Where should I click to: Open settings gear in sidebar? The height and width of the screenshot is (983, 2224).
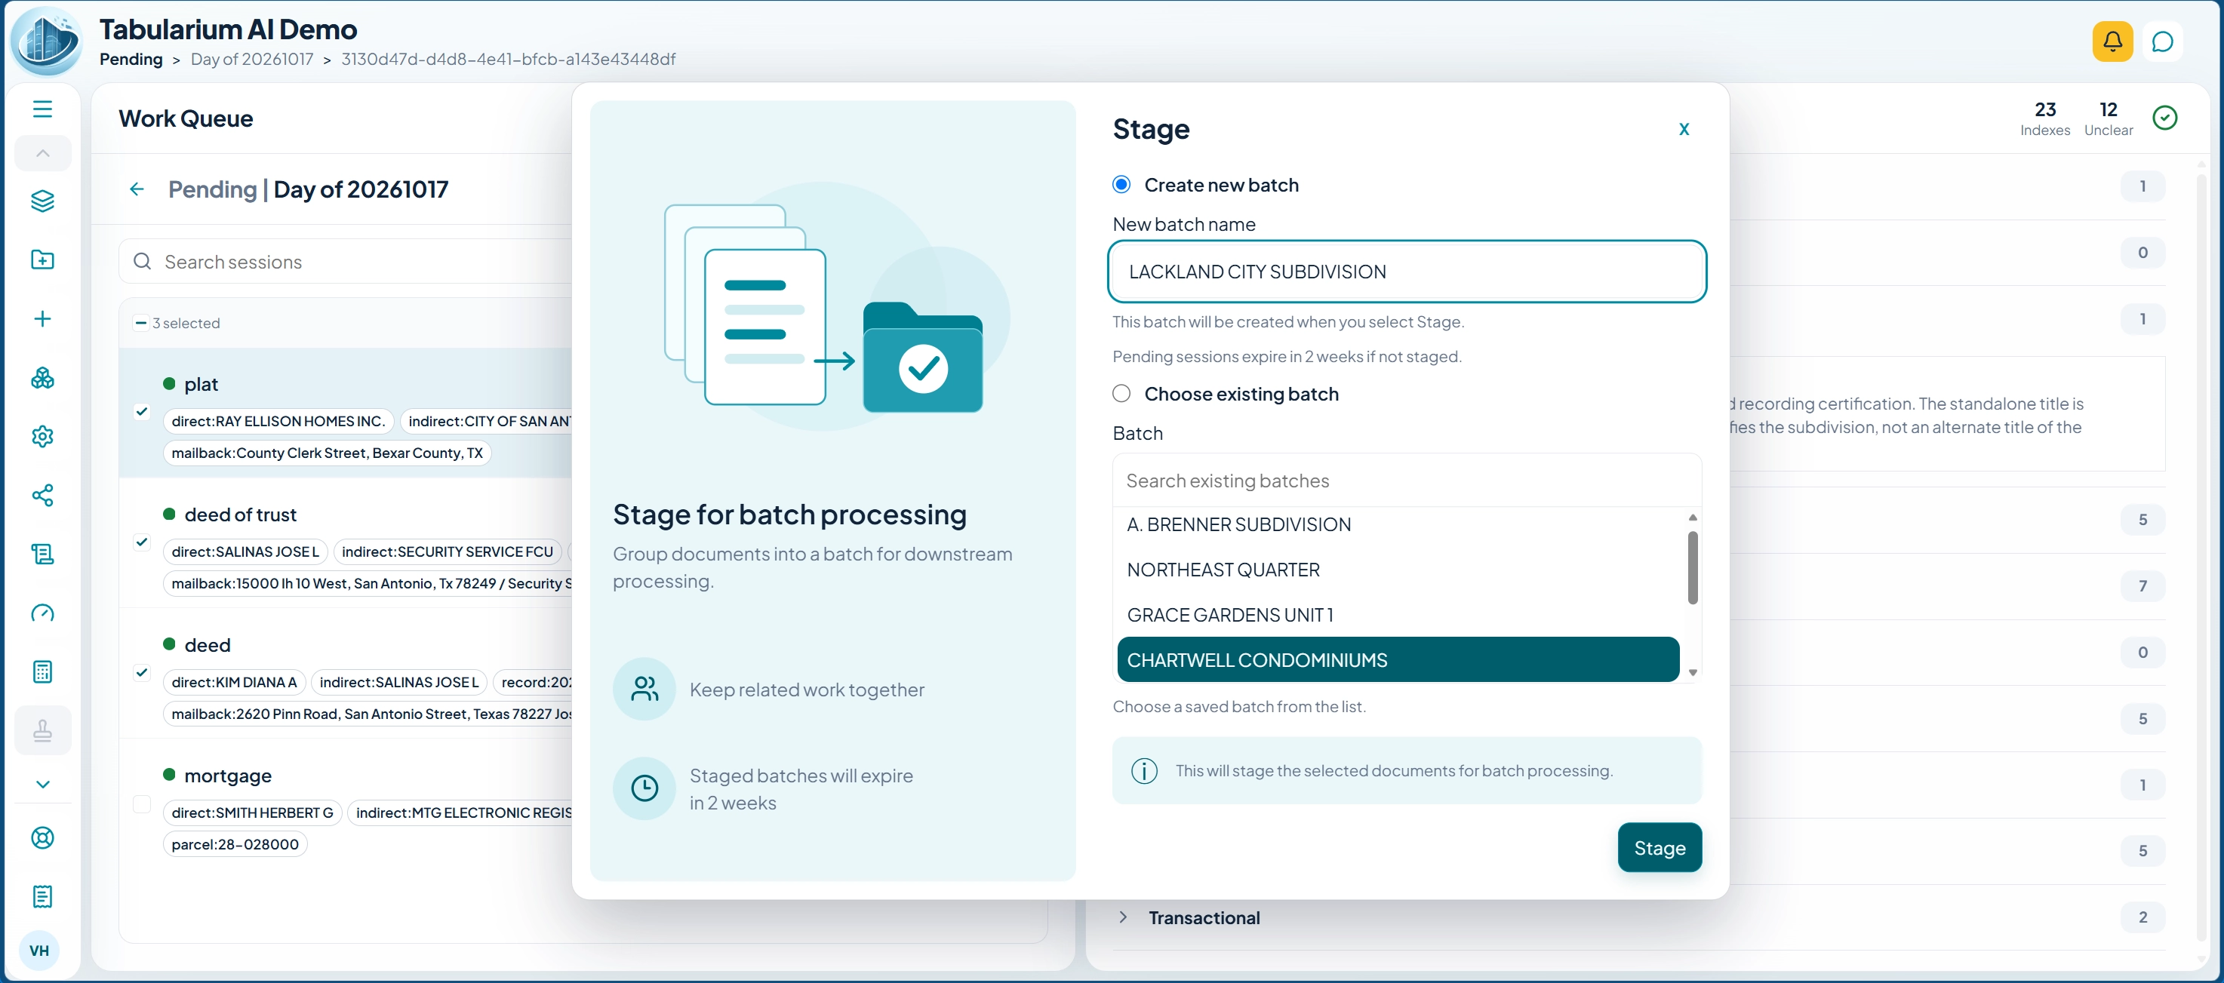42,436
